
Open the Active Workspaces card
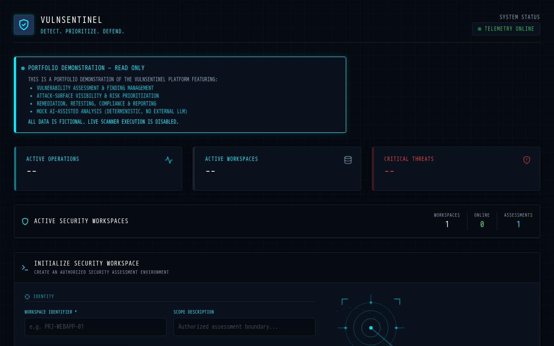[x=277, y=169]
